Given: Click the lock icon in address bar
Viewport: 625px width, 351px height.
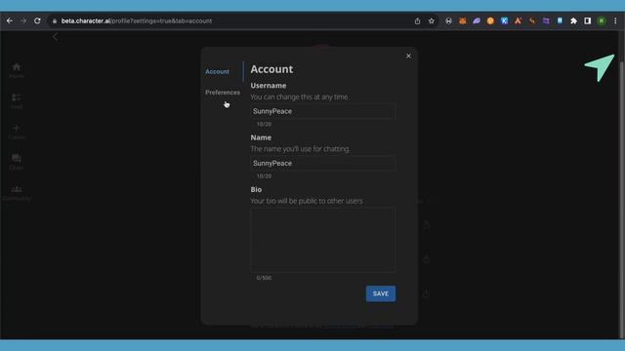Looking at the screenshot, I should click(x=55, y=21).
